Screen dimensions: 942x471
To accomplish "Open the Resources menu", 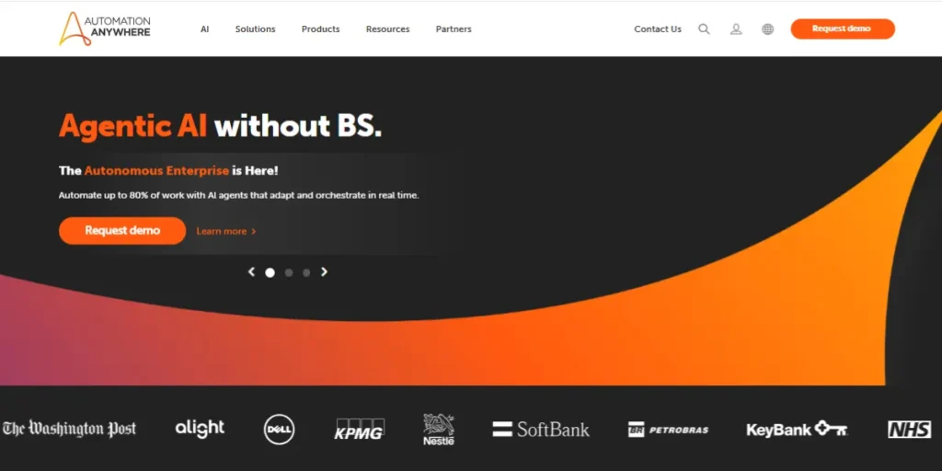I will pos(387,29).
